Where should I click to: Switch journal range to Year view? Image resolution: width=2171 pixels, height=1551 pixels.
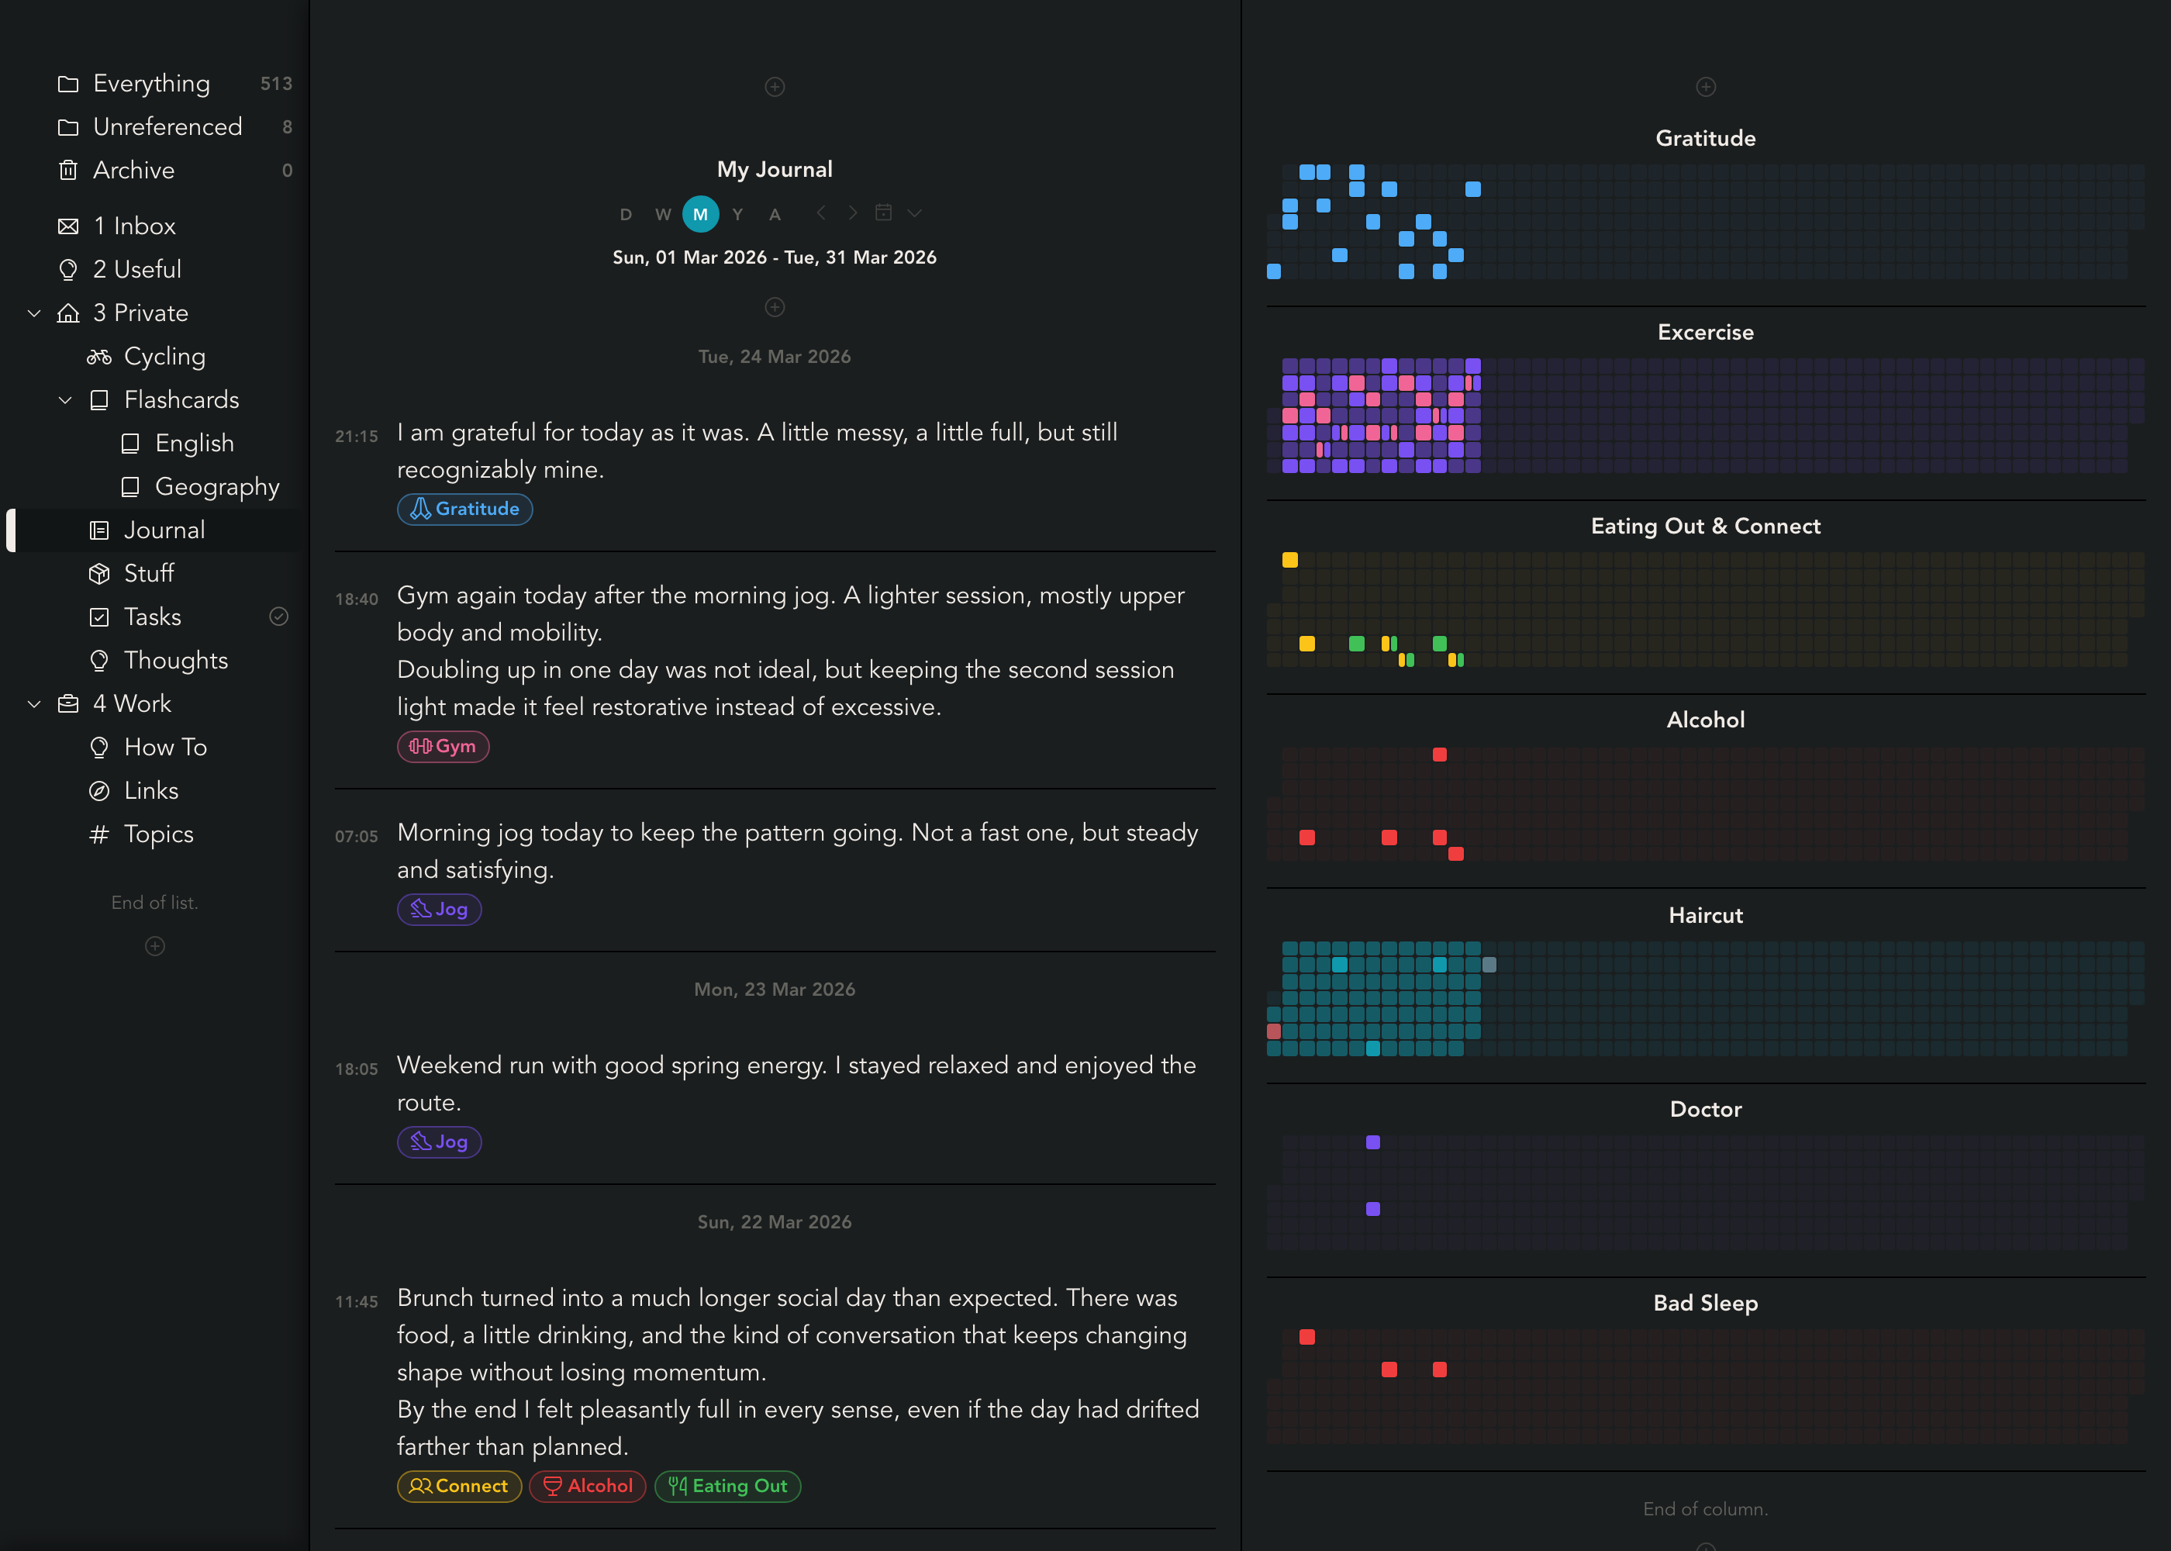(737, 215)
